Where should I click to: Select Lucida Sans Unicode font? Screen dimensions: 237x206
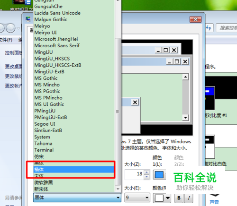click(x=74, y=13)
